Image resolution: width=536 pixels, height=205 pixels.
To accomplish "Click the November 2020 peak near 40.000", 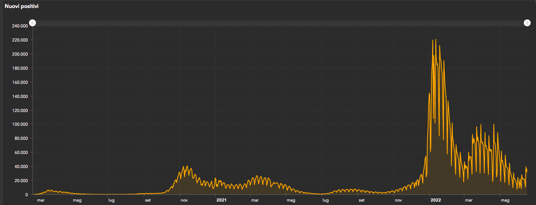I will coord(187,166).
